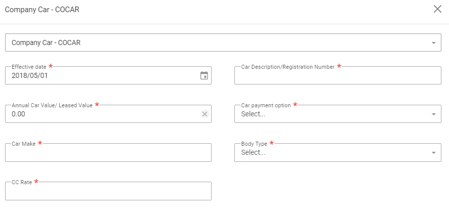Click the Car Description/Registration Number label
The height and width of the screenshot is (212, 449).
[x=288, y=67]
